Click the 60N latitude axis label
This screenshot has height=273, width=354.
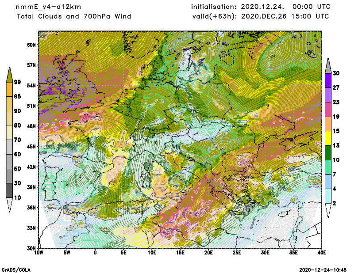point(31,45)
